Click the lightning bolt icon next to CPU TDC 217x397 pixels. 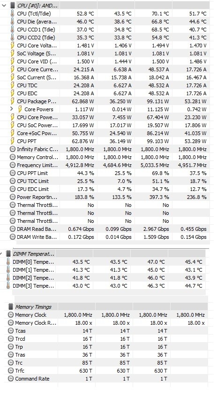tap(13, 85)
